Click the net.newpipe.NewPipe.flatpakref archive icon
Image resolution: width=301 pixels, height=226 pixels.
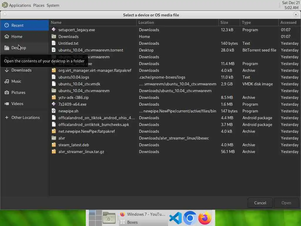(54, 131)
